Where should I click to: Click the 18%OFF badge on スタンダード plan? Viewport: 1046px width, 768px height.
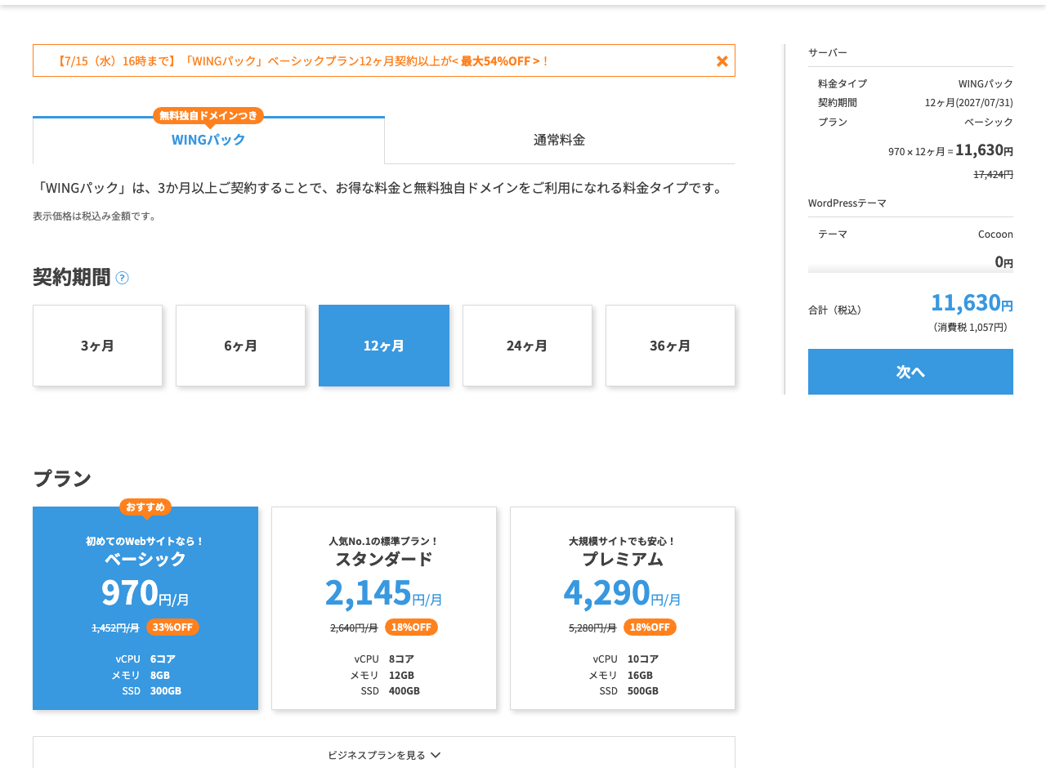coord(411,627)
